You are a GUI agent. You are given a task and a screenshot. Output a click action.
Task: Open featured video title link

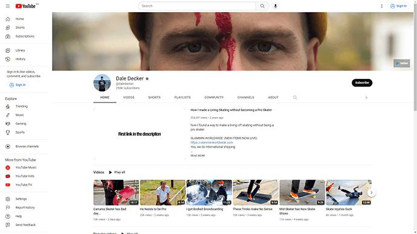click(x=231, y=110)
